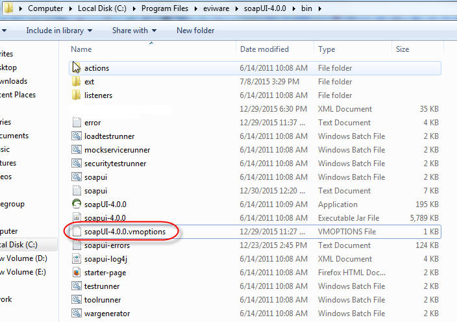457x322 pixels.
Task: Select the soapui Text Document icon
Action: point(77,191)
